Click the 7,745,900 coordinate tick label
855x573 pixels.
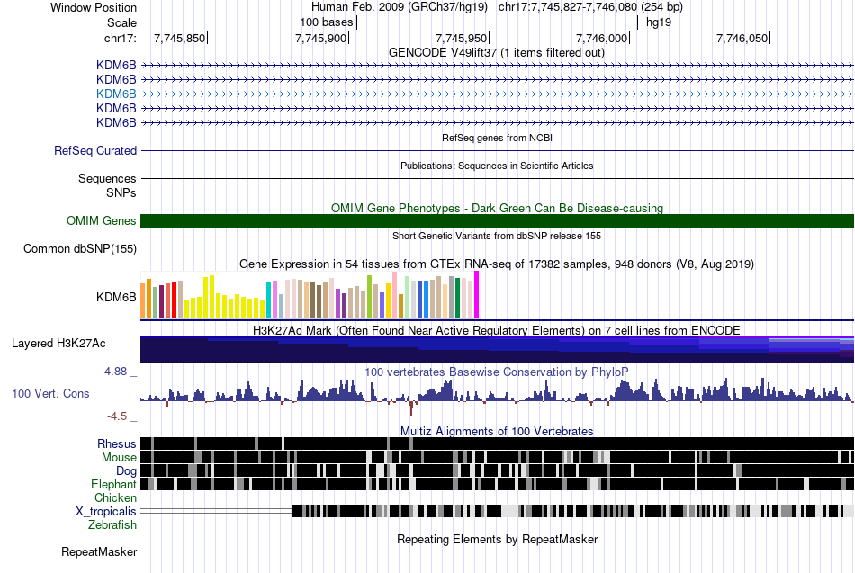(x=321, y=38)
